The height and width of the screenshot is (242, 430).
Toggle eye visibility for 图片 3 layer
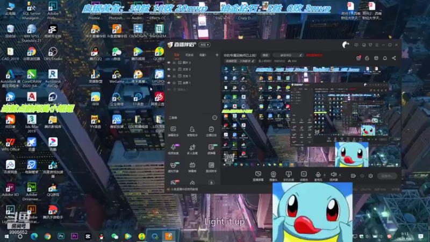[x=169, y=62]
